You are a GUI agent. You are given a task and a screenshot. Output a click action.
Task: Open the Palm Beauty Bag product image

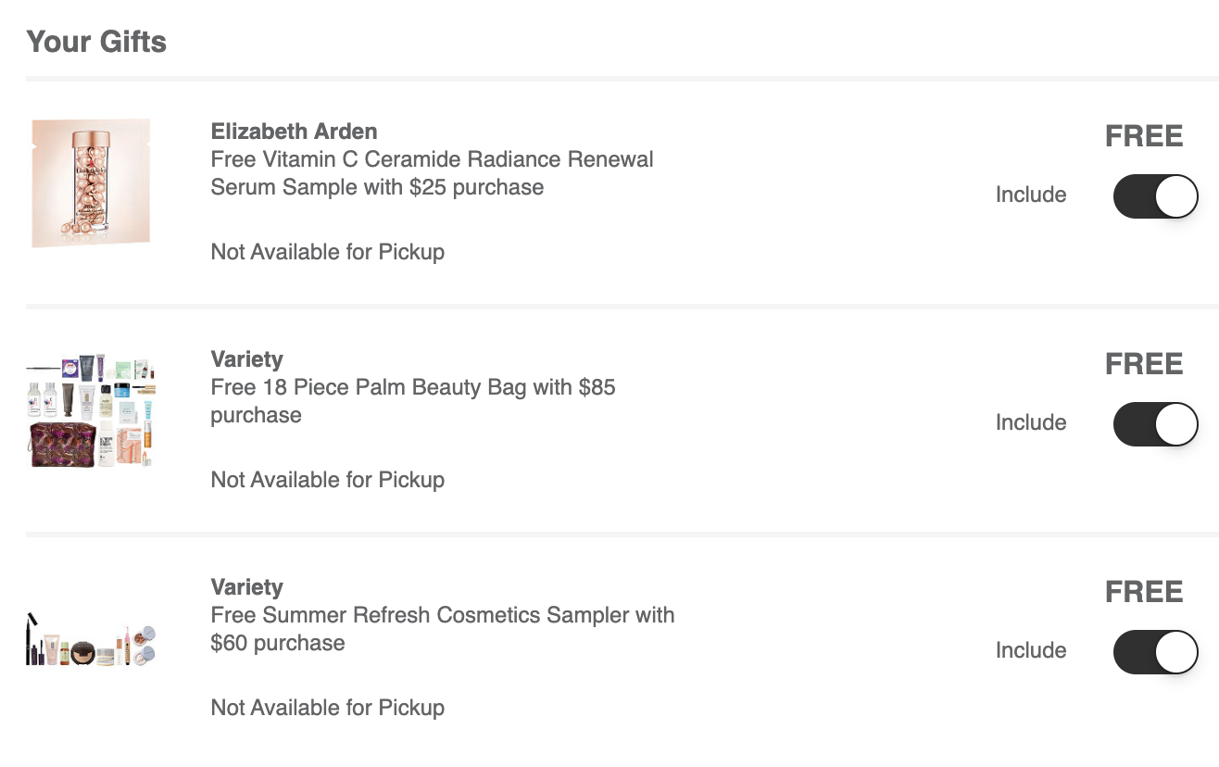click(91, 410)
